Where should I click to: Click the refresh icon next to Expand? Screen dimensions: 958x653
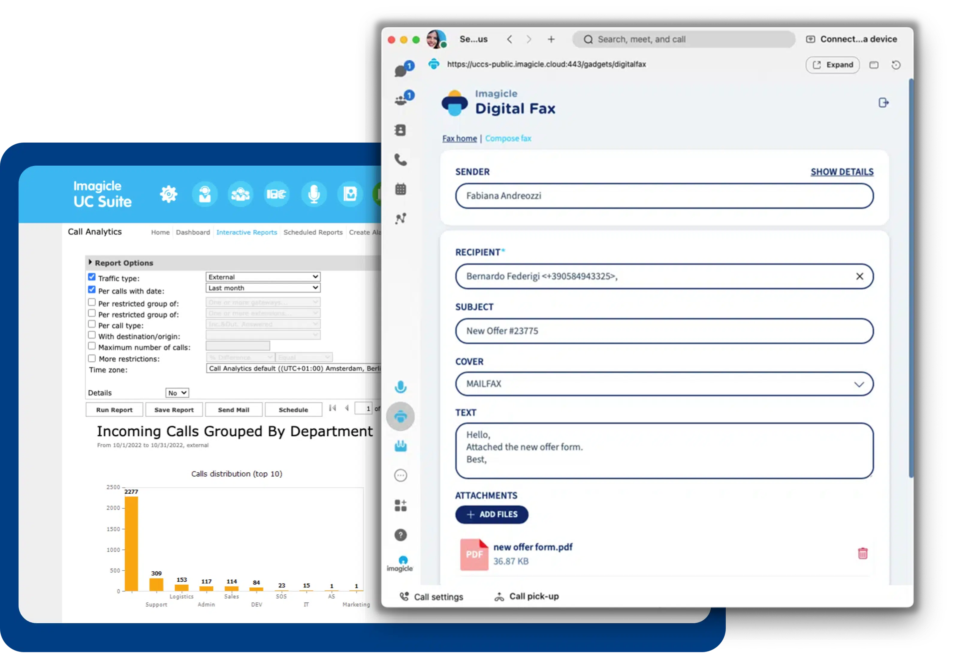896,65
